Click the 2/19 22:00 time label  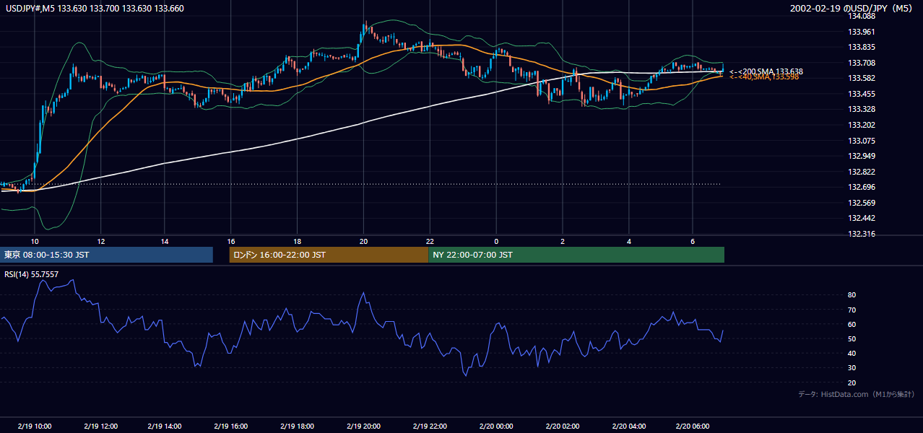tap(430, 427)
